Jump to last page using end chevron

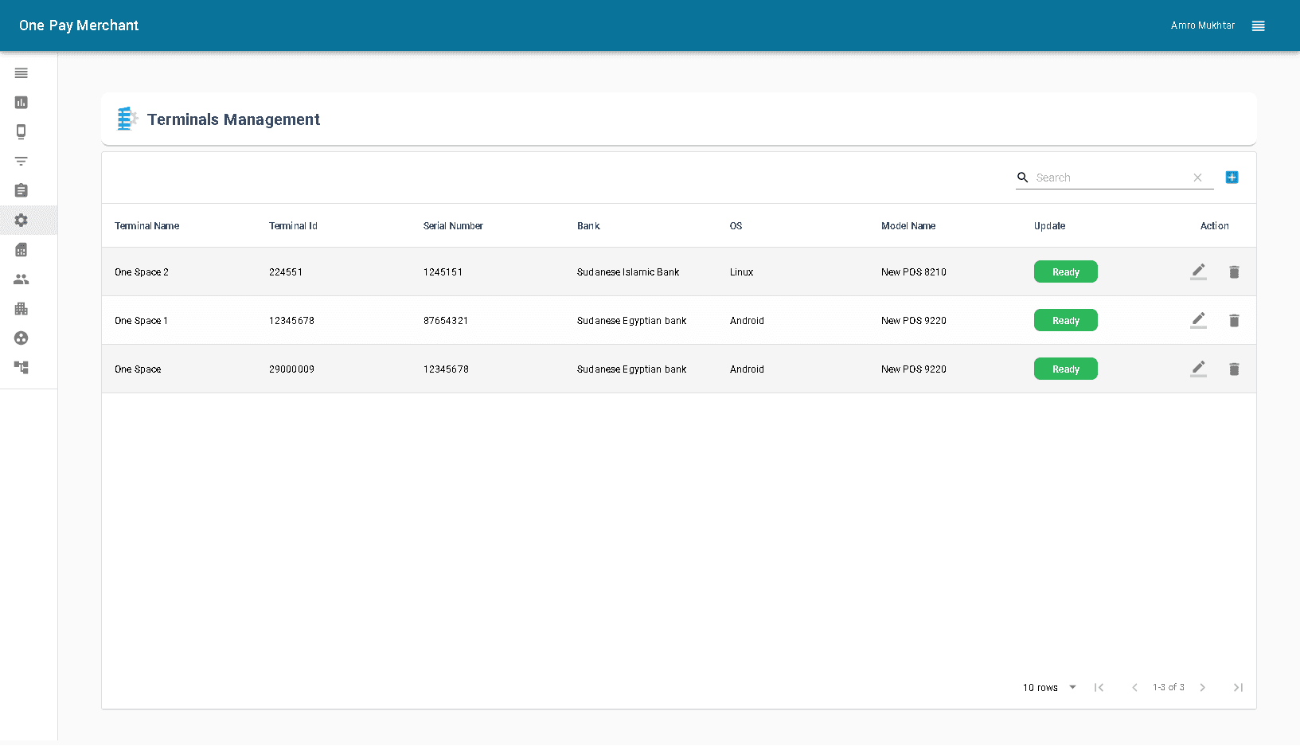pos(1239,687)
